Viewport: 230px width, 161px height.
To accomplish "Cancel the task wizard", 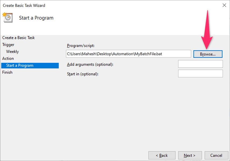I will [216, 155].
